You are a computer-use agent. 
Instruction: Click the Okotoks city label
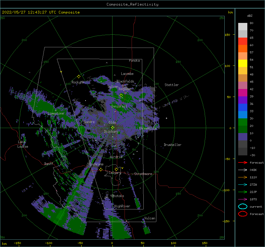pos(118,196)
